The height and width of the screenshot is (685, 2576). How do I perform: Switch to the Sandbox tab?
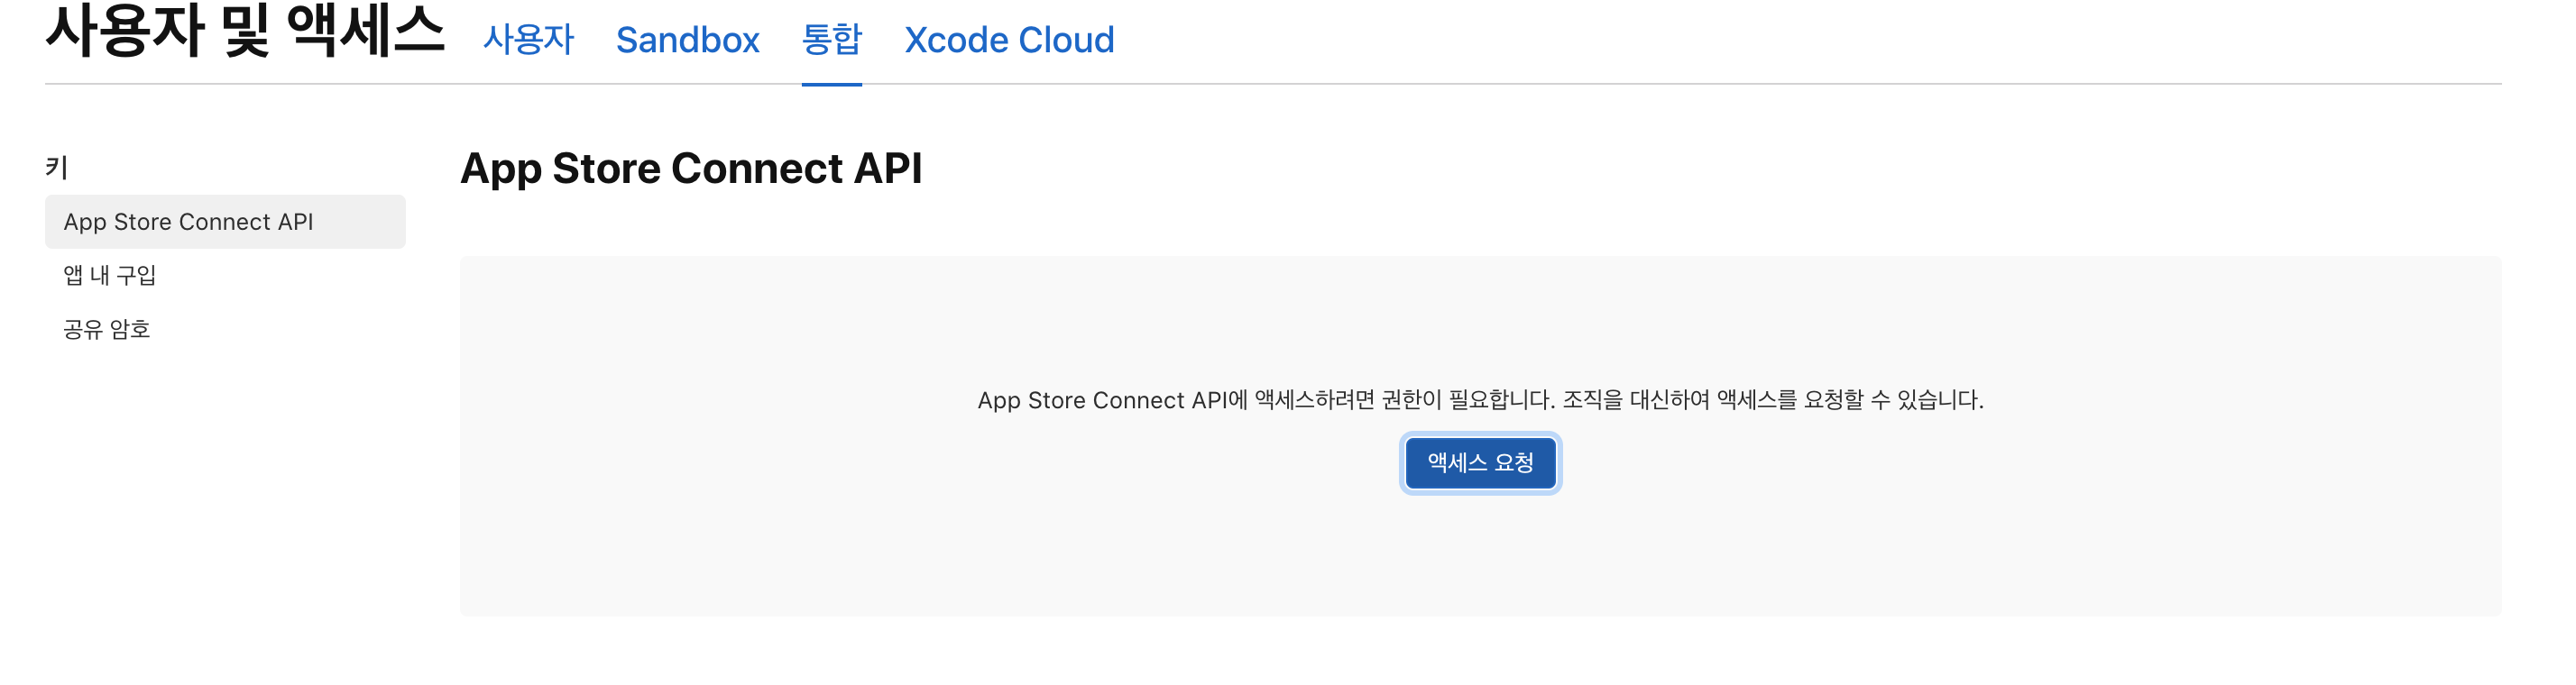click(x=687, y=40)
